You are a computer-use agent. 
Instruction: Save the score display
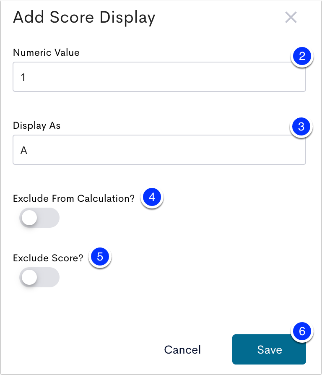(x=269, y=349)
